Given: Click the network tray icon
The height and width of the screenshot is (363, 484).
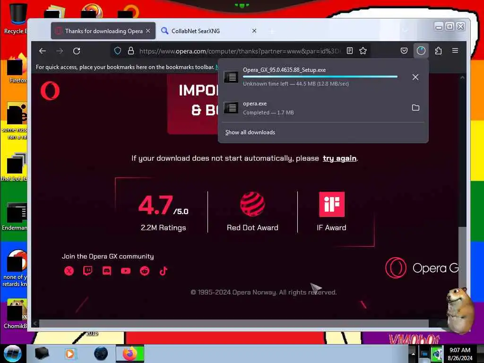Looking at the screenshot, I should (x=425, y=354).
